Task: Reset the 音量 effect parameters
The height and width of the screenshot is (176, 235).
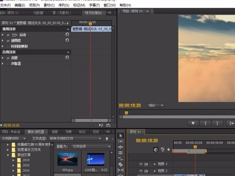Action: coord(67,58)
